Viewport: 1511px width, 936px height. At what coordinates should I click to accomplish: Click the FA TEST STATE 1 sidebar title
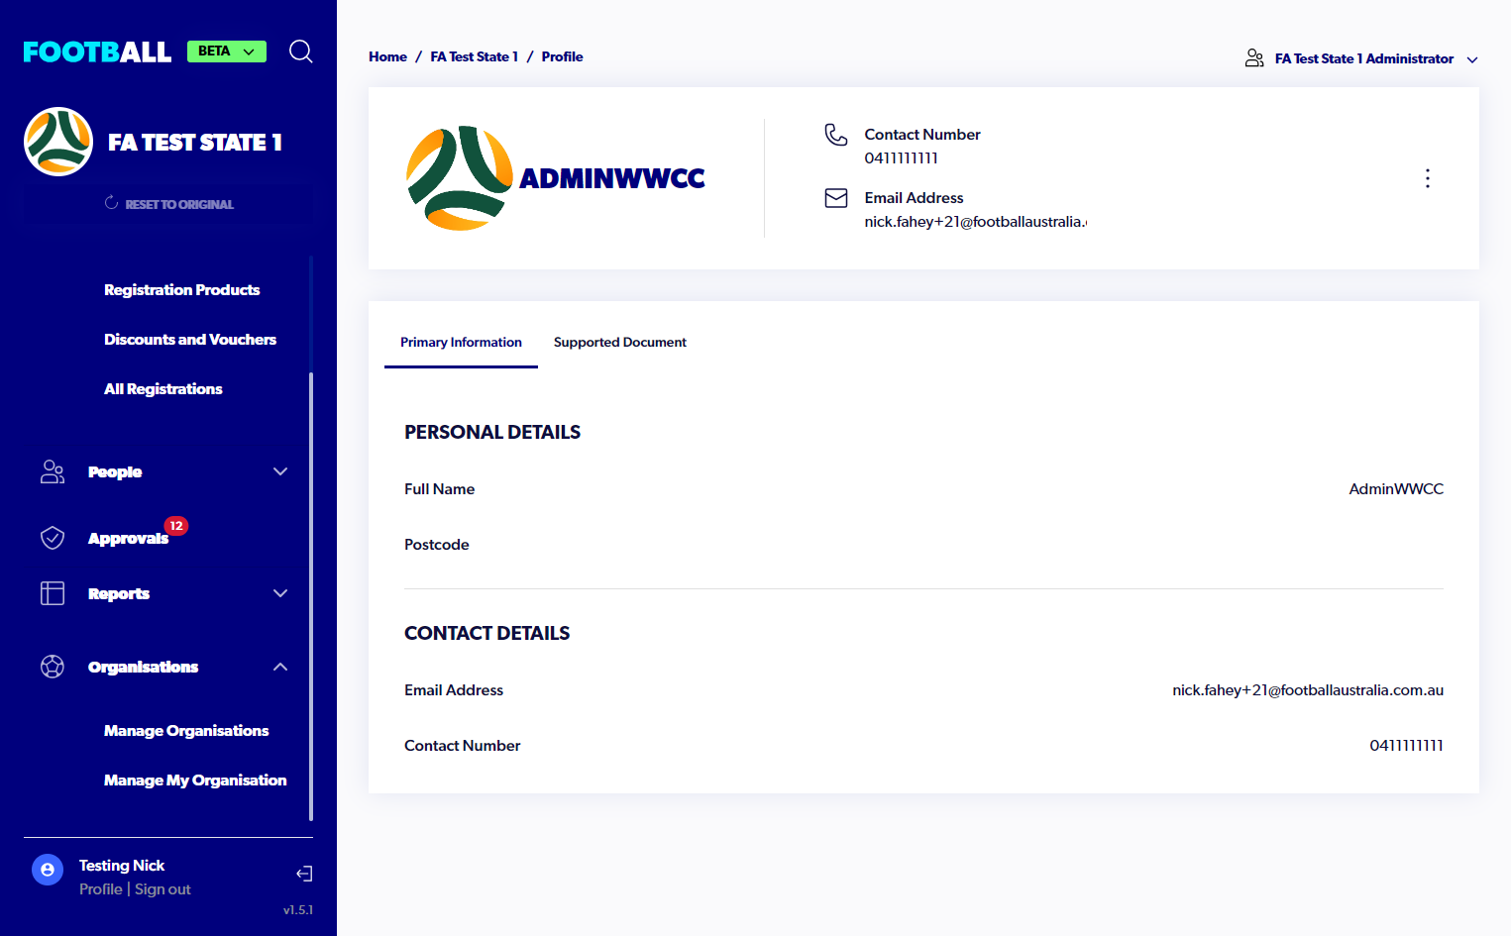coord(195,143)
